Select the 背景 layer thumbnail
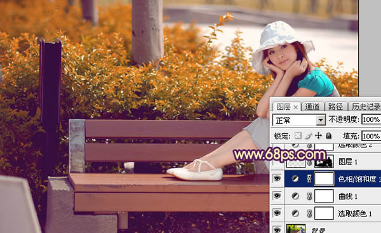This screenshot has height=233, width=381. [x=296, y=229]
